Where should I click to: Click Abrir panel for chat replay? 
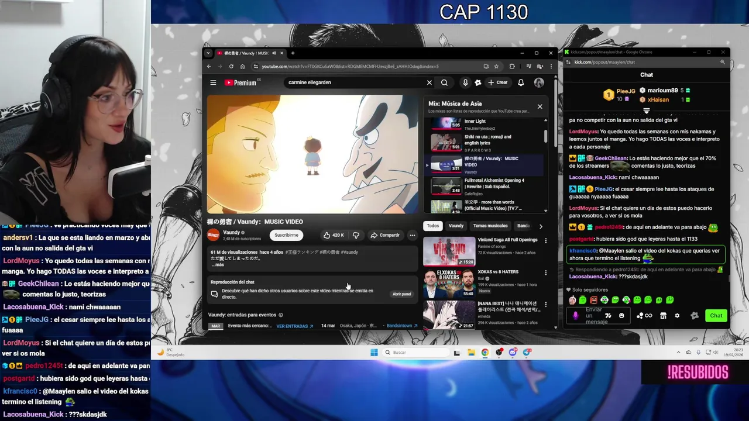[401, 294]
